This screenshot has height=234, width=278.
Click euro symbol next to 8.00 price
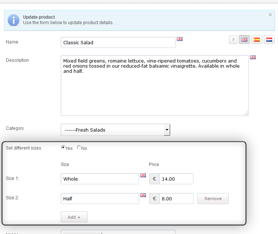(154, 199)
